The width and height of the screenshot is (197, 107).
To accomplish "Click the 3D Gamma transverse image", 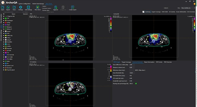I will (x=71, y=85).
